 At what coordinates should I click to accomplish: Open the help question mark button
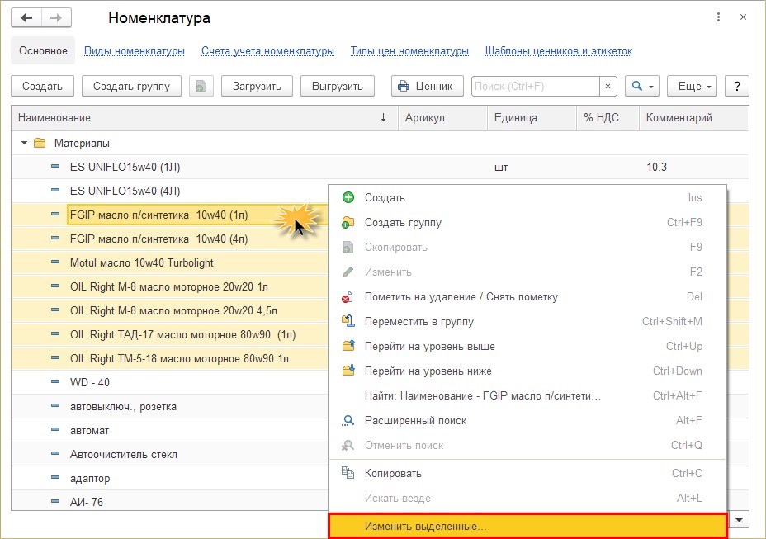[736, 87]
